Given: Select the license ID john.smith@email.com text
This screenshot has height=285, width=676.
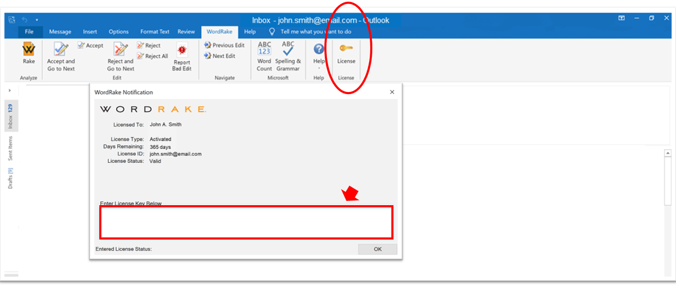Looking at the screenshot, I should click(x=175, y=154).
